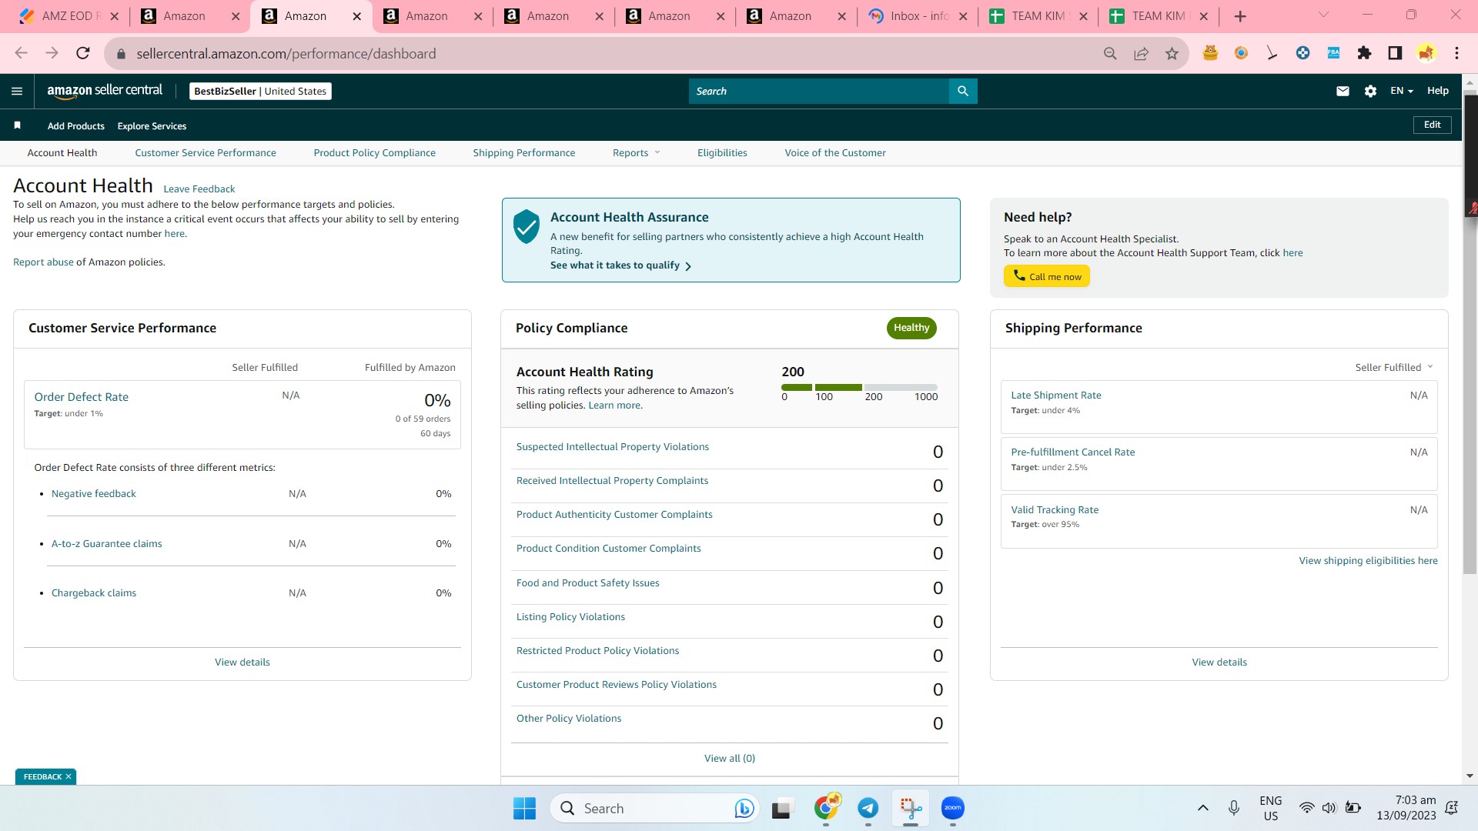Open A-to-z Guarantee claims link

point(107,543)
